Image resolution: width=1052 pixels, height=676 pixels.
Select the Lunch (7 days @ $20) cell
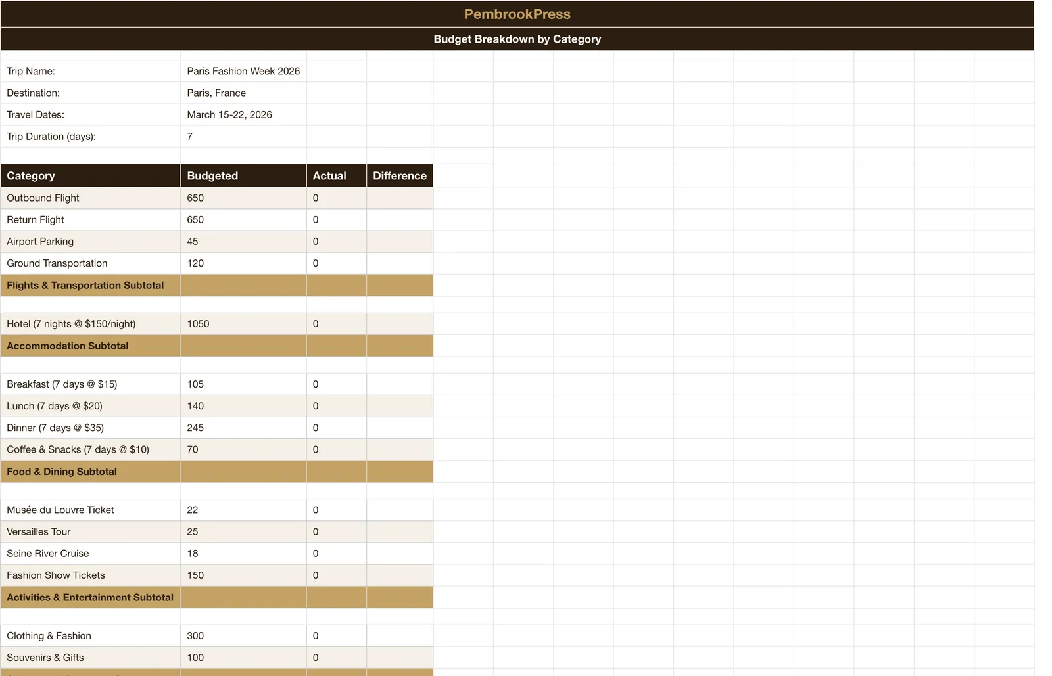click(x=91, y=405)
